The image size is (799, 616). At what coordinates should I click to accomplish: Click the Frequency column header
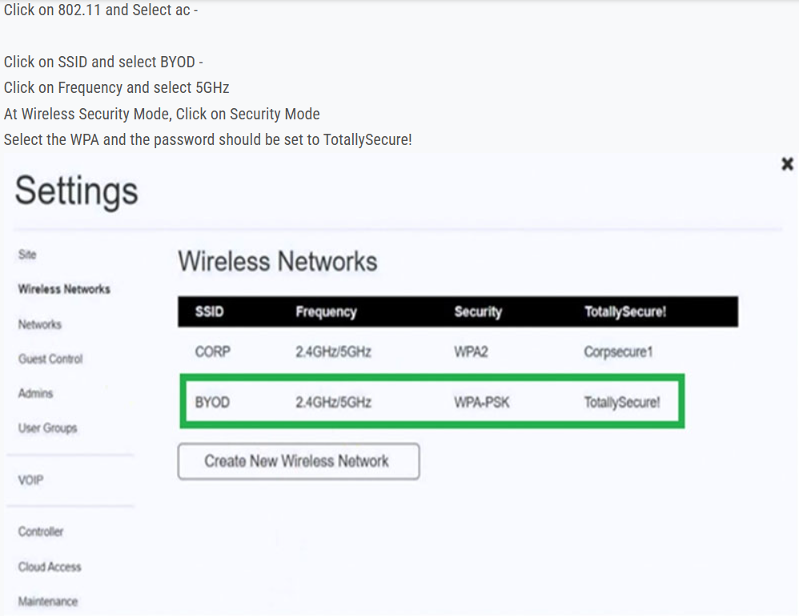click(x=326, y=312)
